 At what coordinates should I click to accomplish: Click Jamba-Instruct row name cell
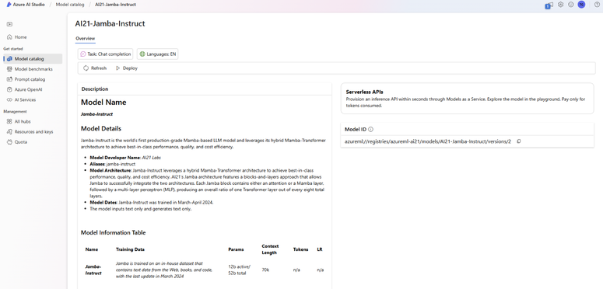coord(93,270)
